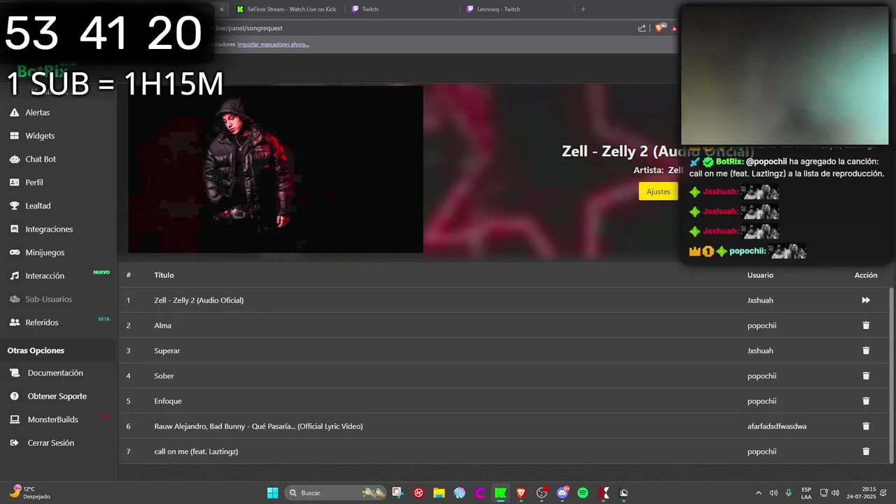This screenshot has width=896, height=504.
Task: Select the song title Alma
Action: (x=162, y=325)
